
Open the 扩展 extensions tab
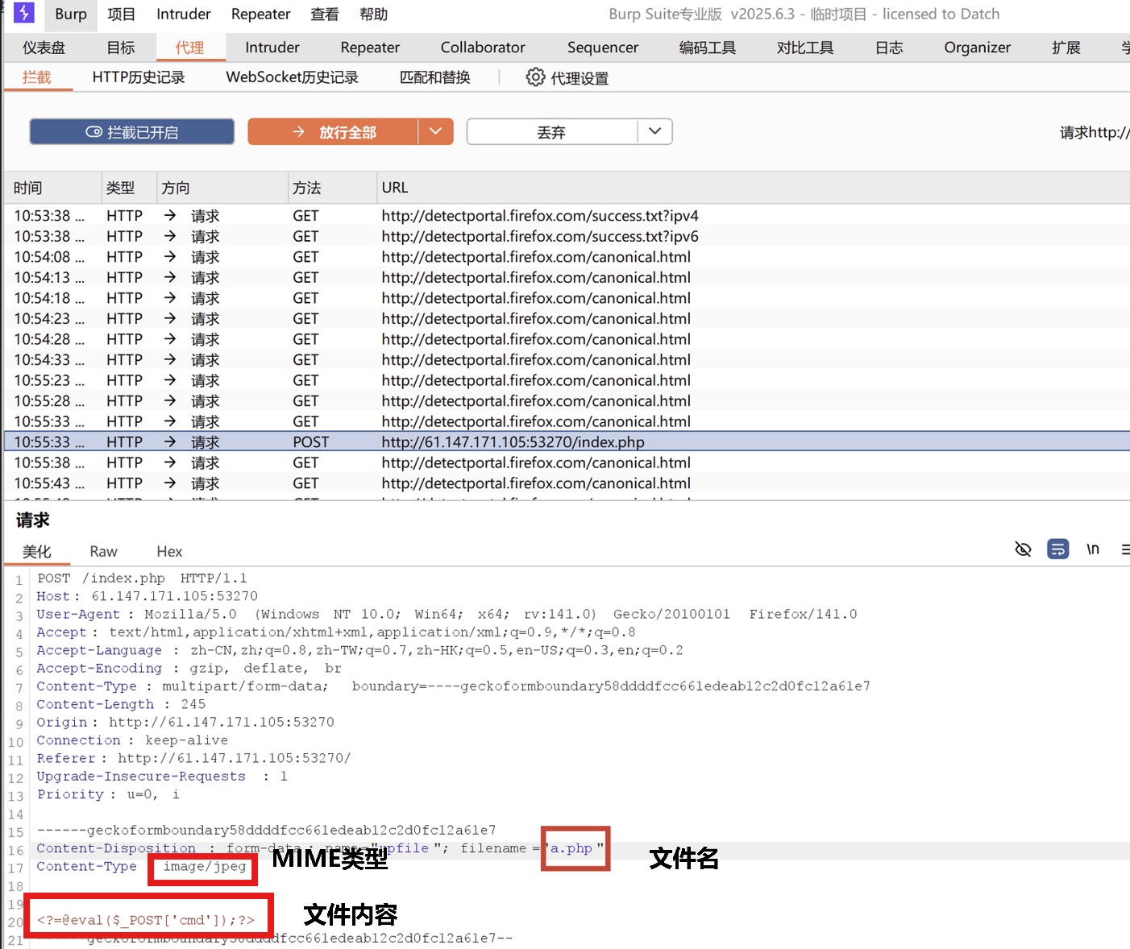tap(1066, 48)
